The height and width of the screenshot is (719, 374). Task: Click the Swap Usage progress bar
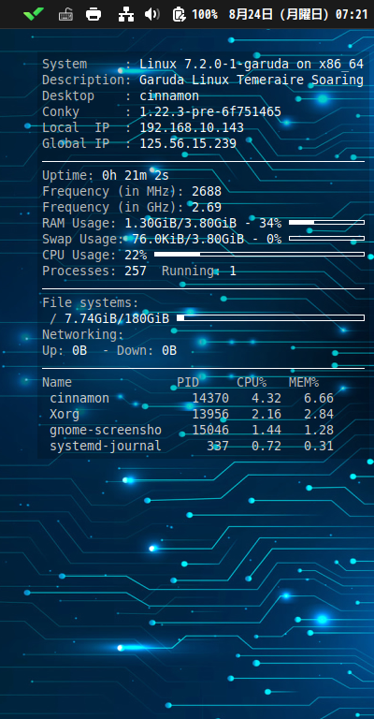click(326, 239)
